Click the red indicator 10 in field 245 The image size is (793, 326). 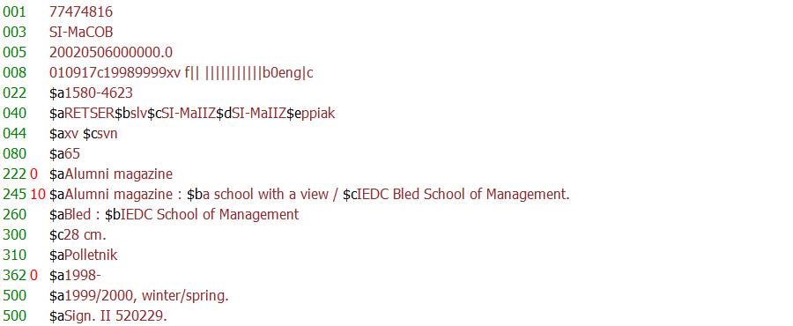pyautogui.click(x=38, y=195)
